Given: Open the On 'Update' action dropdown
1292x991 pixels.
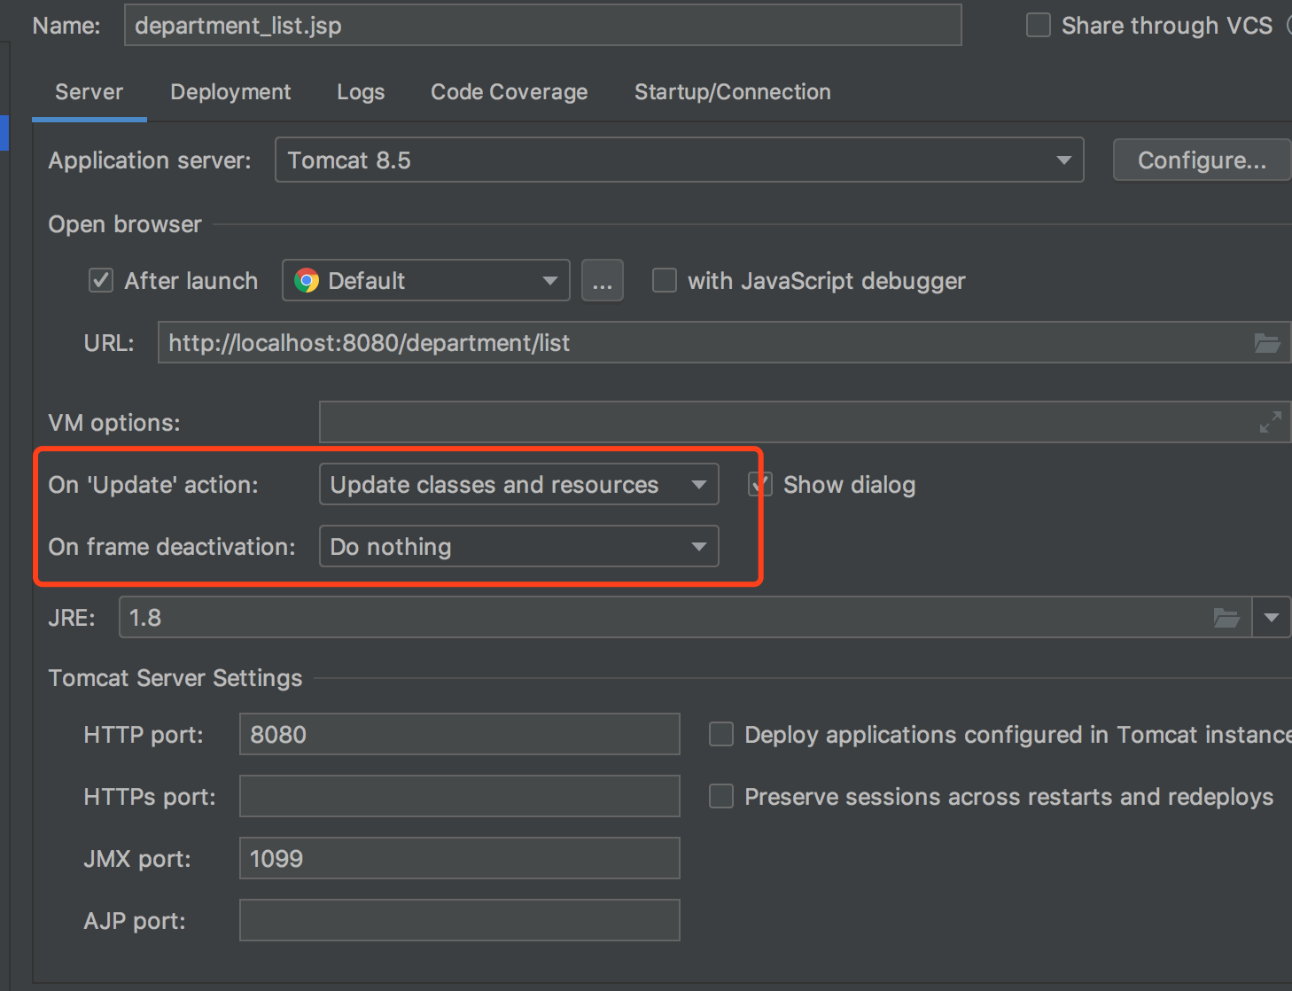Looking at the screenshot, I should click(519, 485).
